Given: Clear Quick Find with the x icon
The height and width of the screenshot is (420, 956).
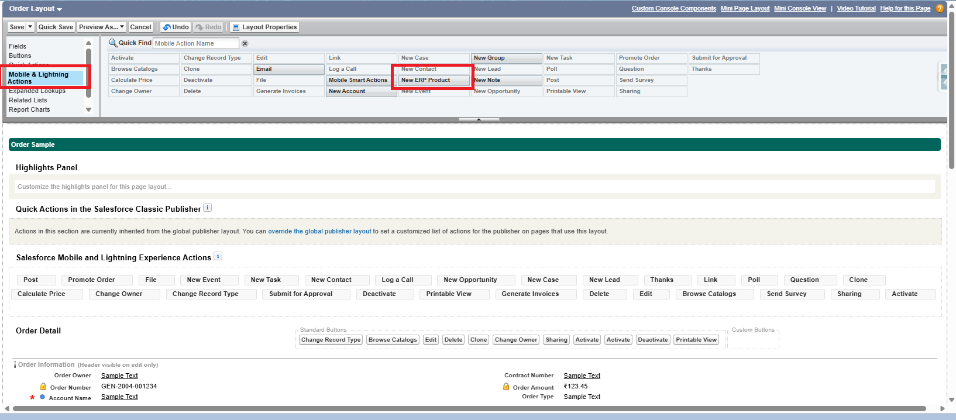Looking at the screenshot, I should [x=245, y=43].
